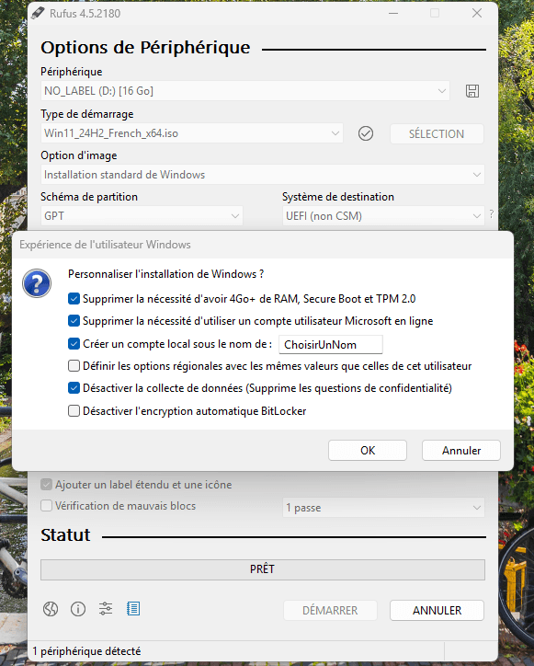This screenshot has width=534, height=666.
Task: Click the OK button in the dialog
Action: click(x=368, y=450)
